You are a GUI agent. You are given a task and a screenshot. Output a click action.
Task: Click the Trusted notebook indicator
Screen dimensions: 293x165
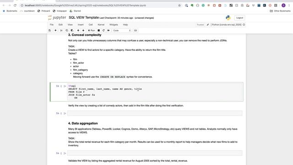(x=200, y=25)
